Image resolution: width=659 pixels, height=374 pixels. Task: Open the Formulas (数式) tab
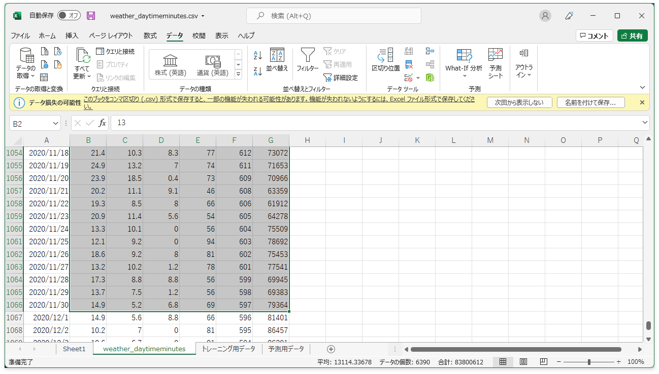point(150,35)
